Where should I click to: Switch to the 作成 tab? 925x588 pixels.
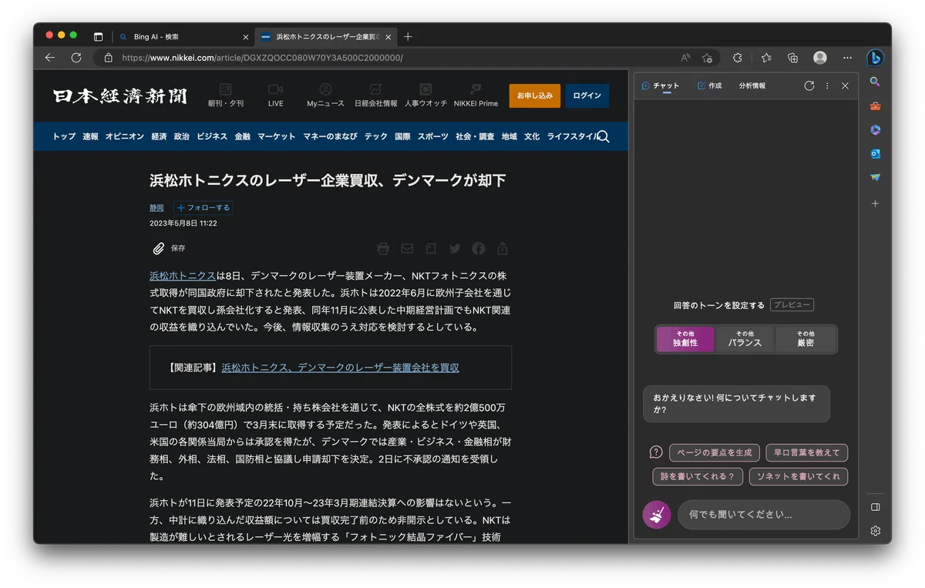[x=709, y=86]
